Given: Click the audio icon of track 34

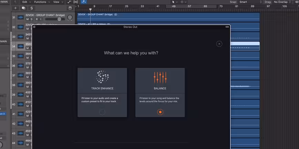Looking at the screenshot, I should (x=20, y=46).
